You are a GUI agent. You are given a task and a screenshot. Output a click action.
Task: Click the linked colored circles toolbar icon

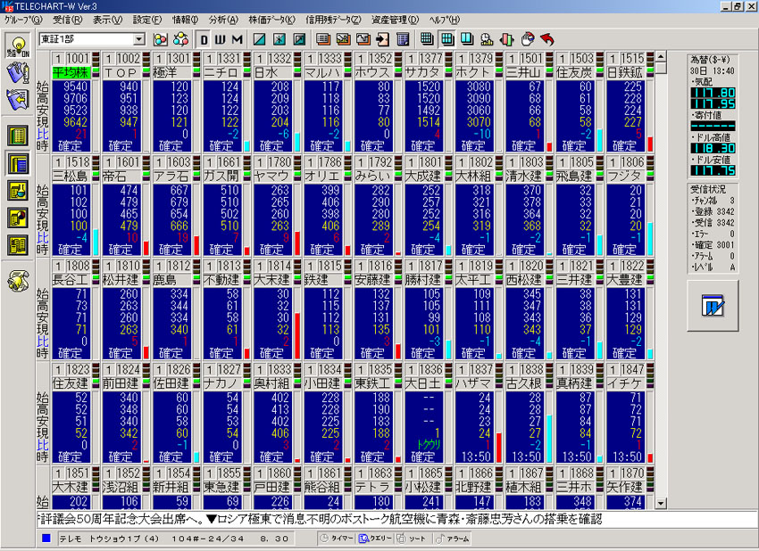[x=180, y=39]
